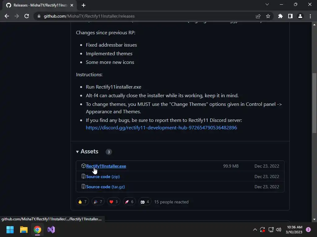Reload the GitHub releases page

coord(27,16)
